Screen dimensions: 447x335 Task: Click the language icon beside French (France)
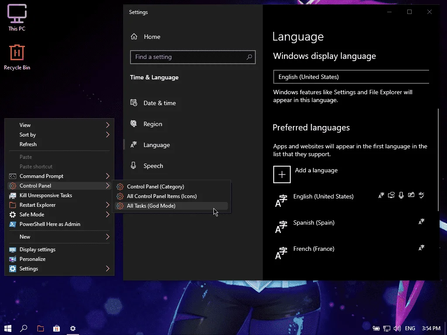pyautogui.click(x=281, y=253)
